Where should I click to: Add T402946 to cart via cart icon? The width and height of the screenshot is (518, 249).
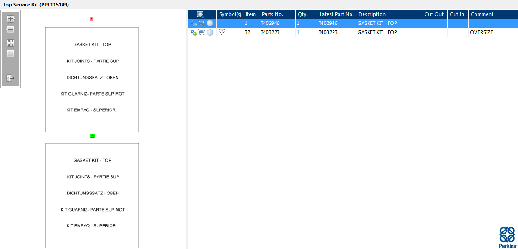click(x=202, y=24)
